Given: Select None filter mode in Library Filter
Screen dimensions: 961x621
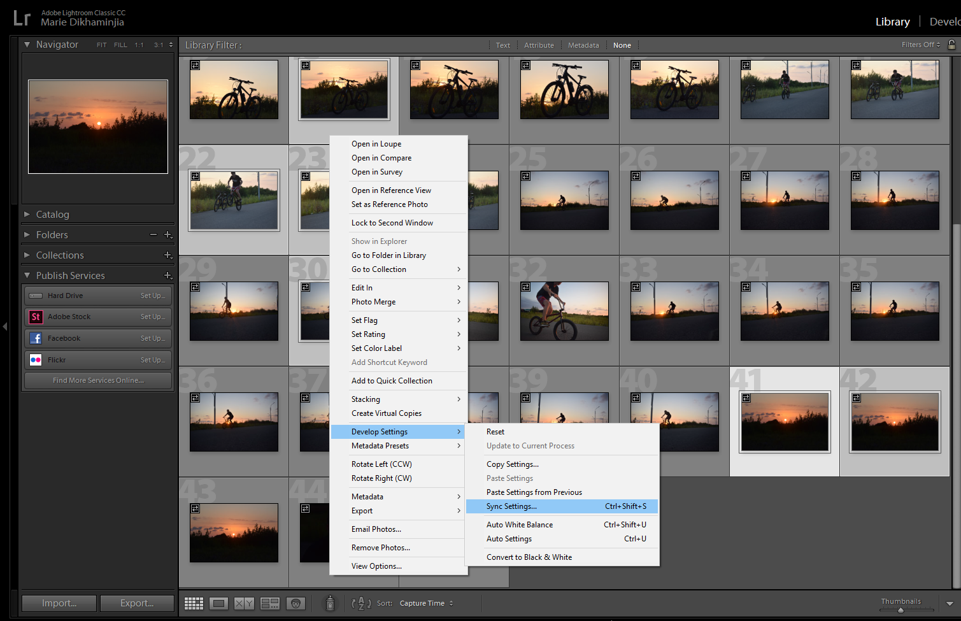Looking at the screenshot, I should pyautogui.click(x=622, y=45).
